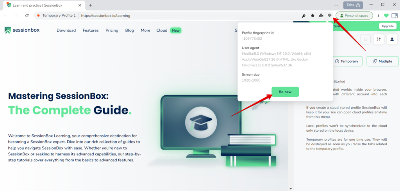The height and width of the screenshot is (191, 400).
Task: Select the Learn and practice tab
Action: pyautogui.click(x=44, y=5)
